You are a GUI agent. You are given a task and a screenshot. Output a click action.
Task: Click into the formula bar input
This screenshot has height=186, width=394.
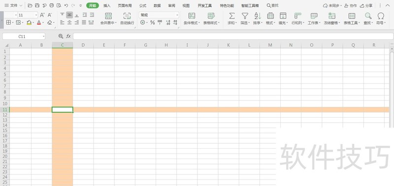coord(233,36)
